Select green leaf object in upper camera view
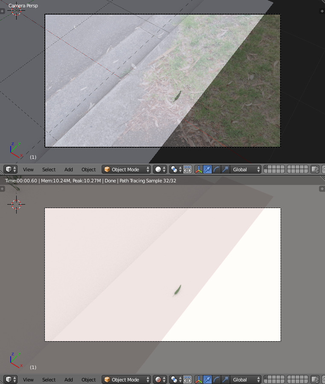 coord(177,96)
